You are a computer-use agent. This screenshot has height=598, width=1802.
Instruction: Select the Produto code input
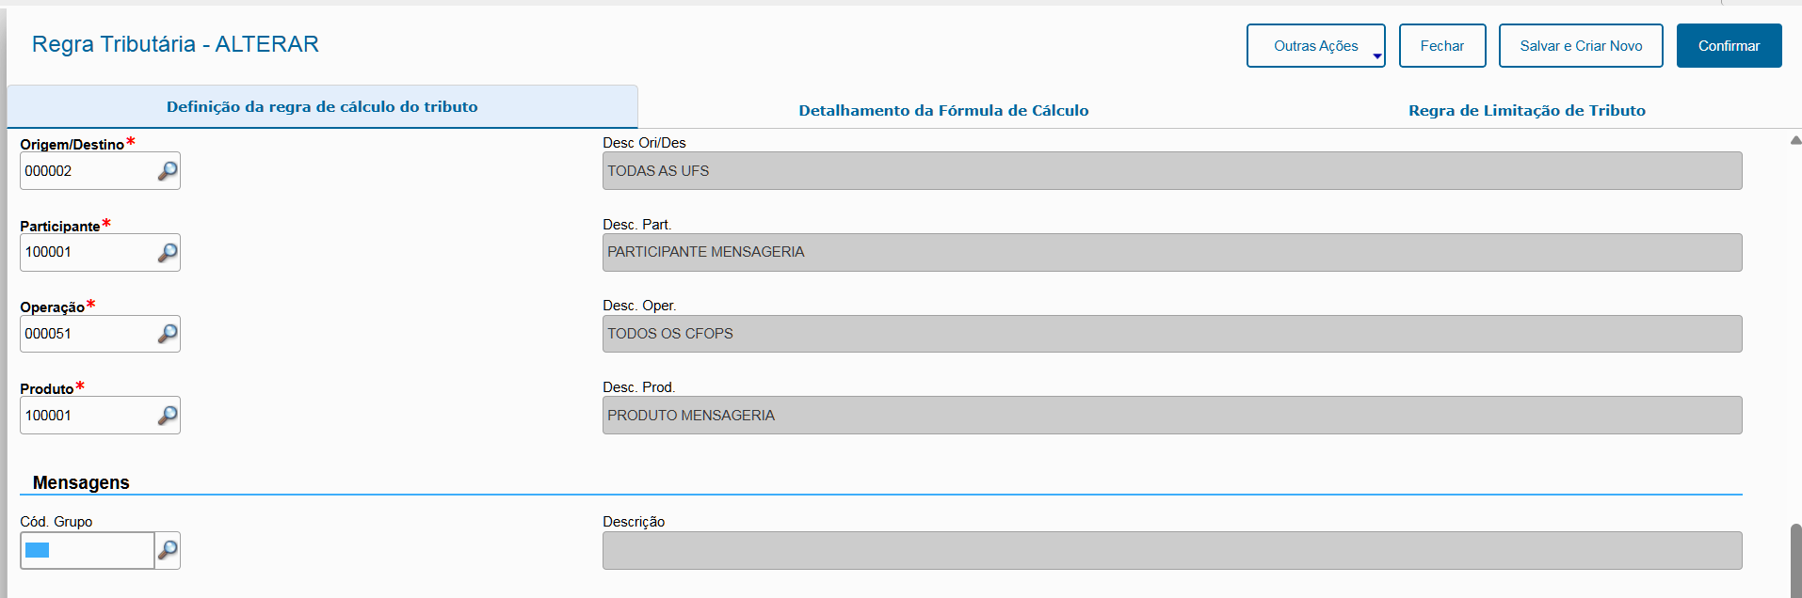(87, 416)
